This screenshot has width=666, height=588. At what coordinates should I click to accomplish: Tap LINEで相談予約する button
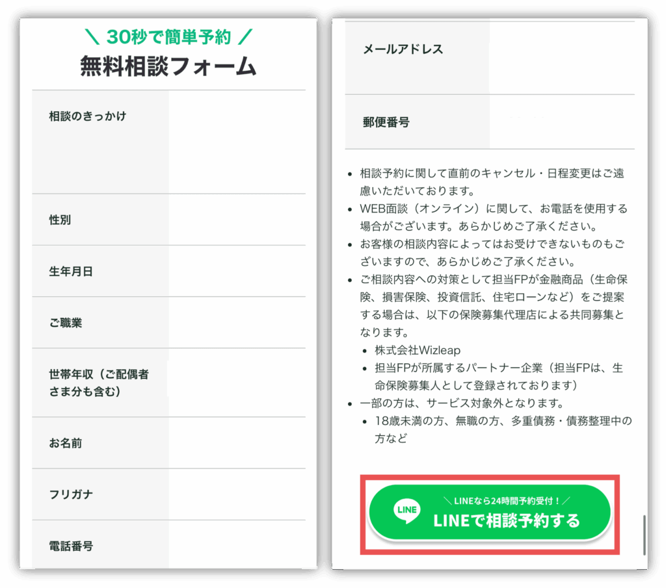pos(489,513)
